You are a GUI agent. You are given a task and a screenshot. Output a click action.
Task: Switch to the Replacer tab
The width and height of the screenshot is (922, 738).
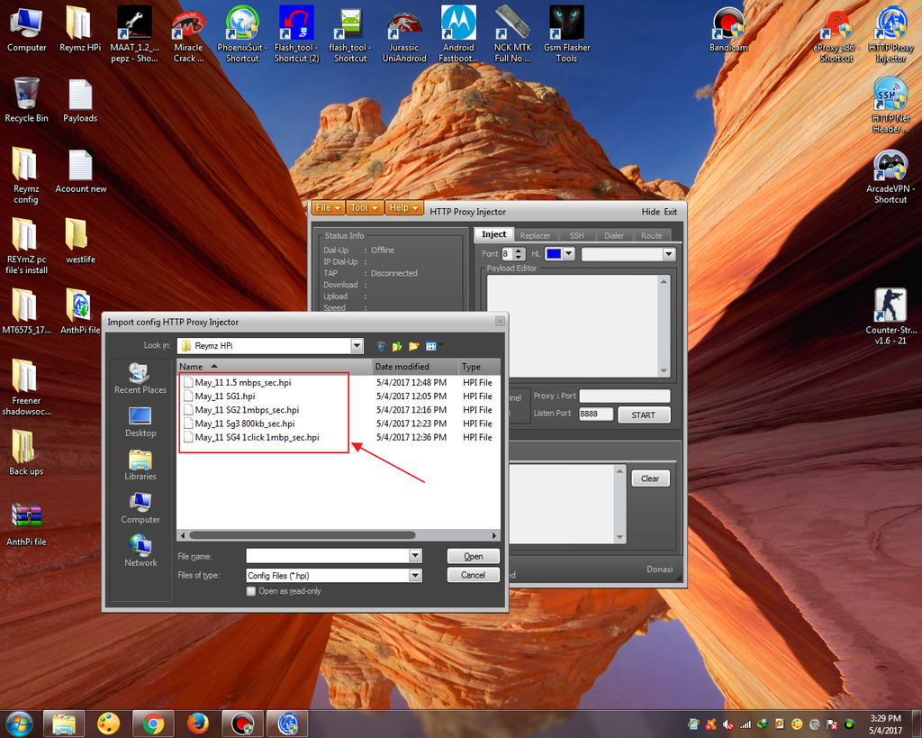(x=535, y=235)
